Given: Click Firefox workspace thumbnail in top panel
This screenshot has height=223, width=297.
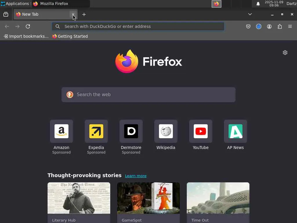Looking at the screenshot, I should point(216,4).
